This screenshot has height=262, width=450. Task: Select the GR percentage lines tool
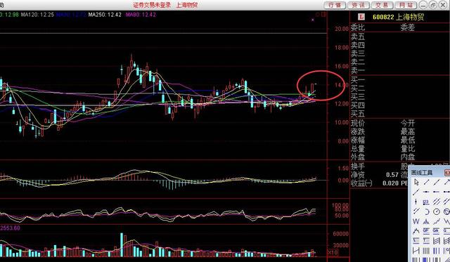pyautogui.click(x=436, y=231)
